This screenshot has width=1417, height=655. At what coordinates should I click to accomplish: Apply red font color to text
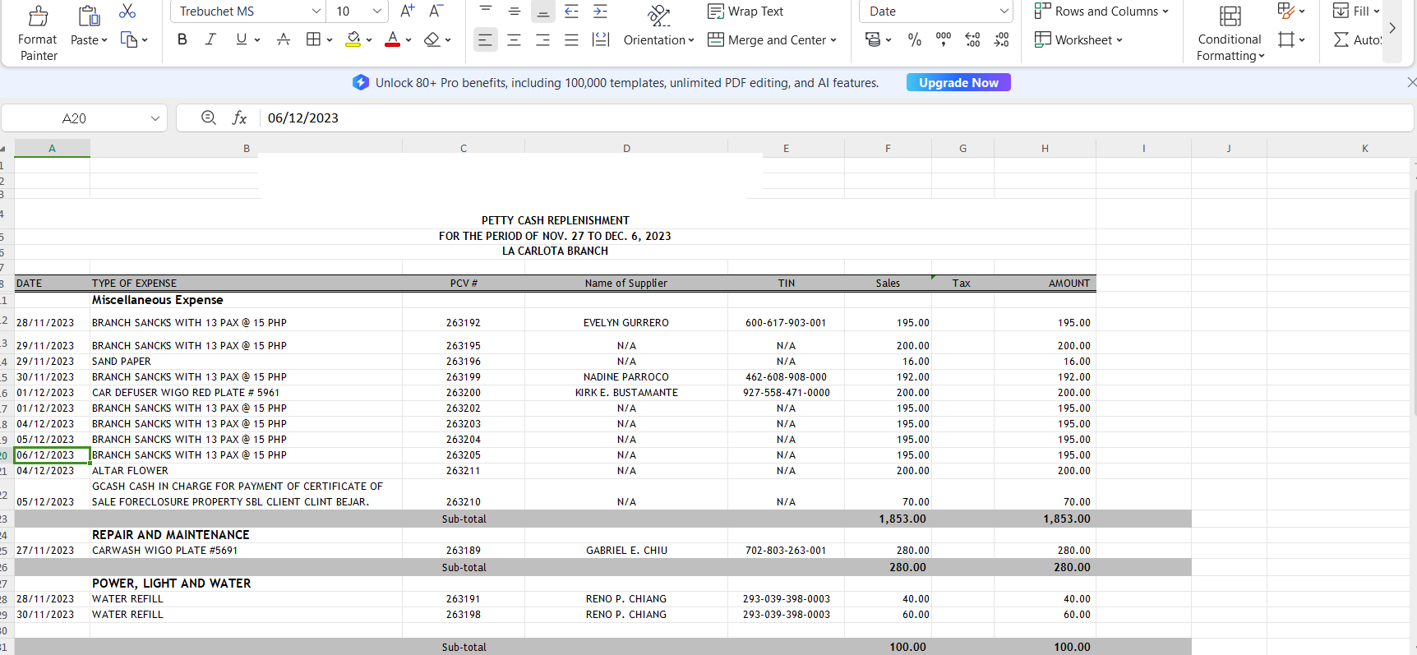pos(393,39)
